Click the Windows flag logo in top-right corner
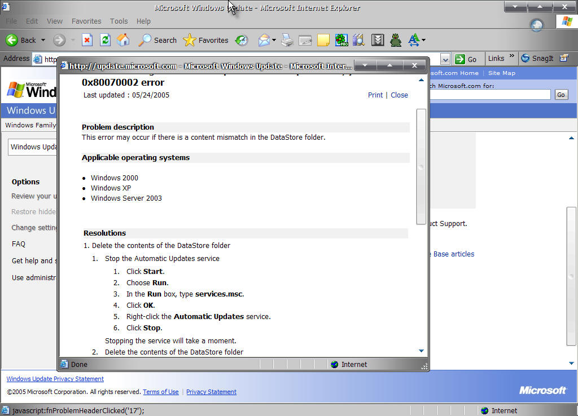 pyautogui.click(x=567, y=21)
